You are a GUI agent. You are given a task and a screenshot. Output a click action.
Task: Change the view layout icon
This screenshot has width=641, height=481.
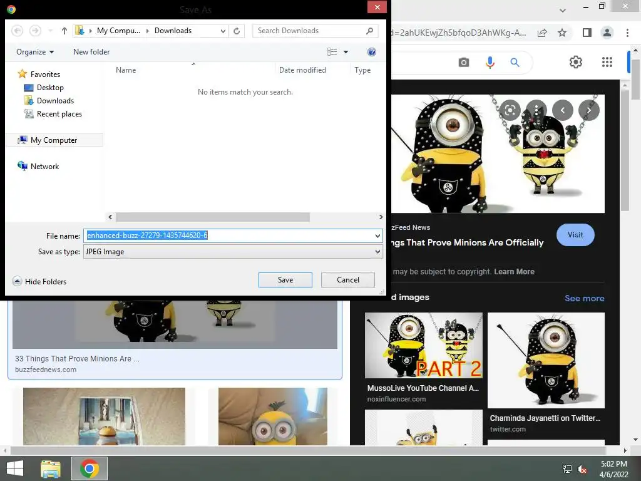pyautogui.click(x=332, y=52)
